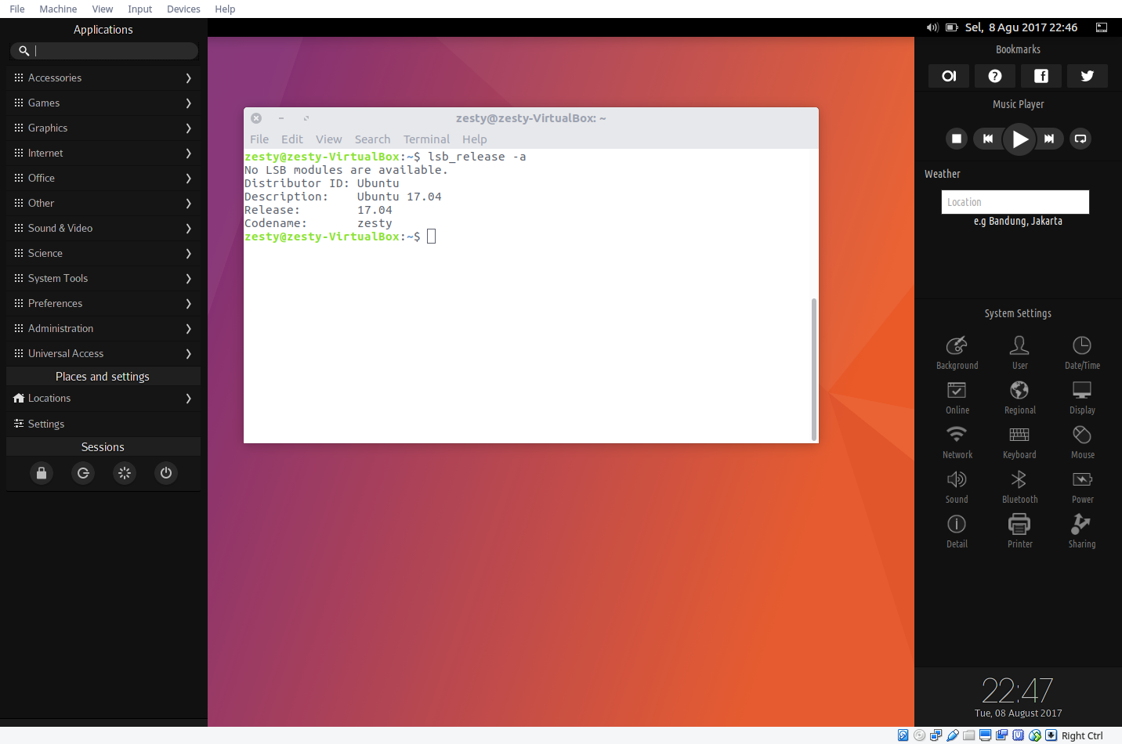Image resolution: width=1122 pixels, height=744 pixels.
Task: Expand the Locations submenu
Action: (103, 398)
